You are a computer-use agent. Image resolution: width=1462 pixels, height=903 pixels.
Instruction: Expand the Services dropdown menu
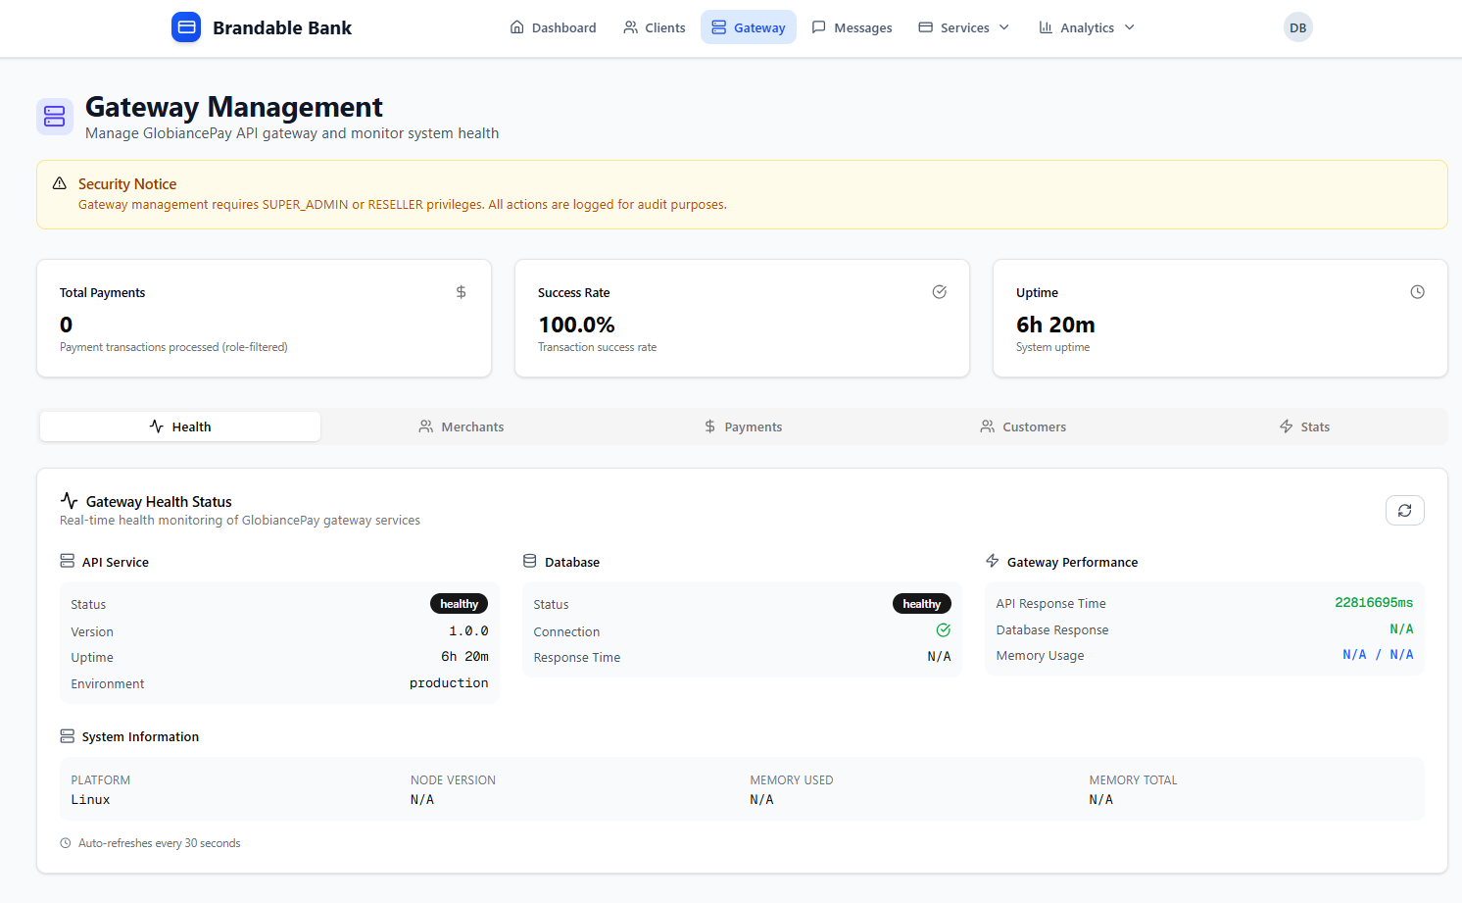point(963,27)
